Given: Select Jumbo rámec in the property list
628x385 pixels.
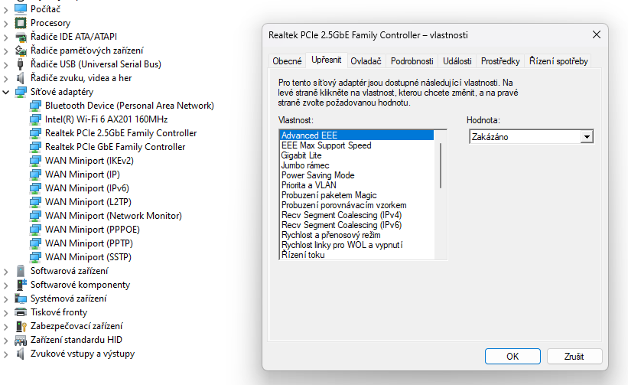Looking at the screenshot, I should pyautogui.click(x=305, y=165).
